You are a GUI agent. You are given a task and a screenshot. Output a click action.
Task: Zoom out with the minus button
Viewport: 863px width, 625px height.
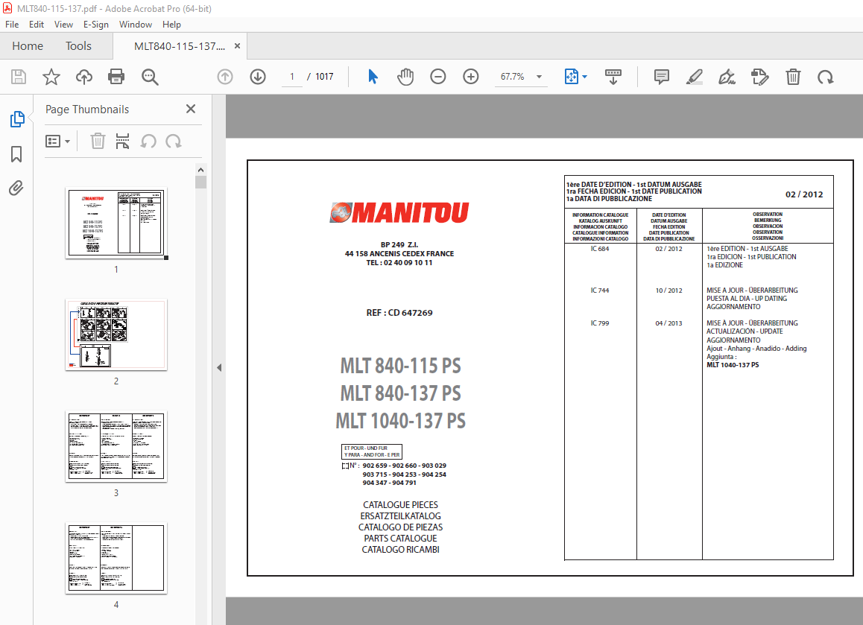[x=438, y=77]
